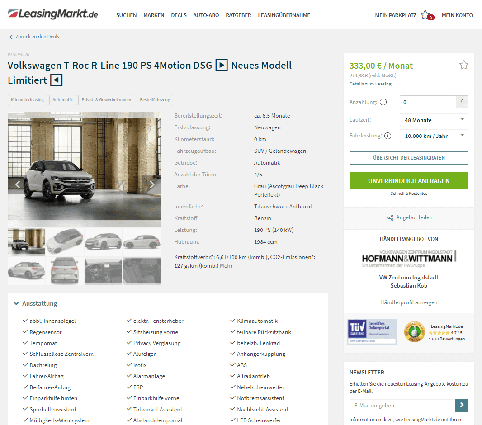Open Übersicht der Leasingraten
Screen dimensions: 482x425
(409, 158)
